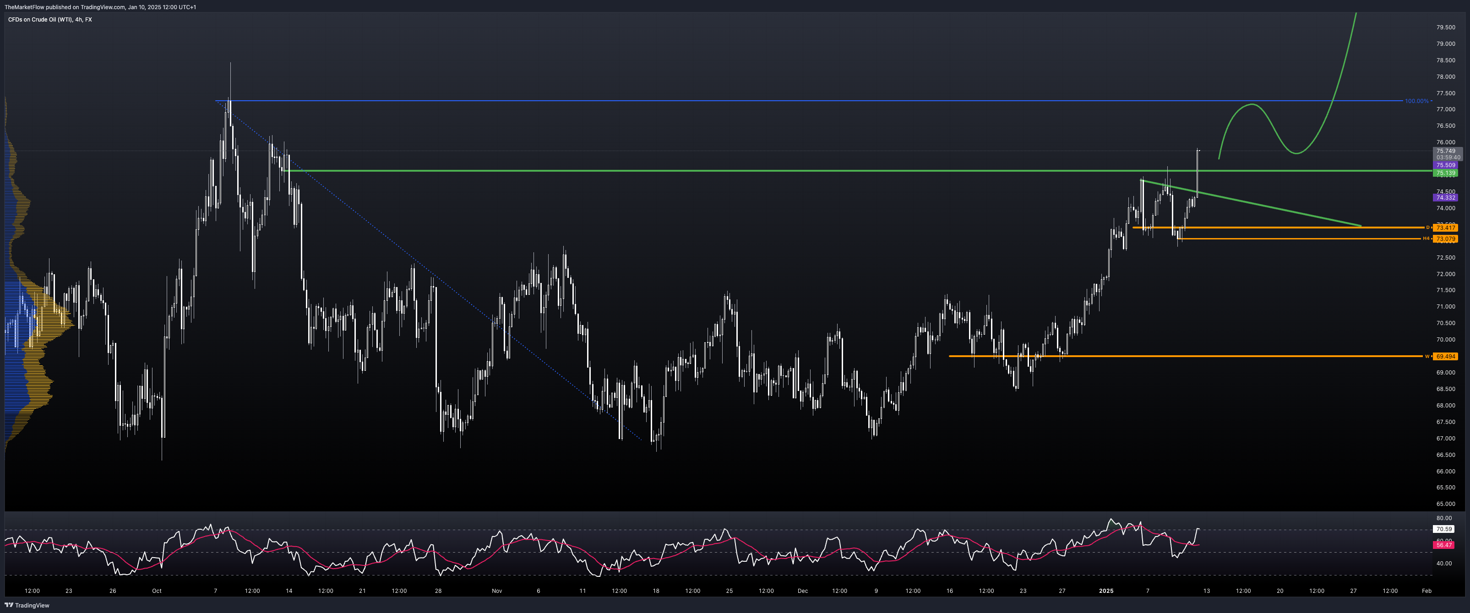Click the 71.000 price axis label
The height and width of the screenshot is (613, 1470).
pyautogui.click(x=1445, y=307)
